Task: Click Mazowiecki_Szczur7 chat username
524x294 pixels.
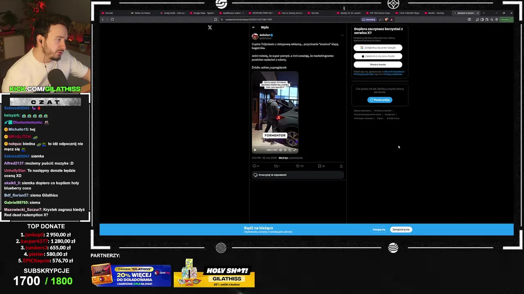Action: click(23, 209)
